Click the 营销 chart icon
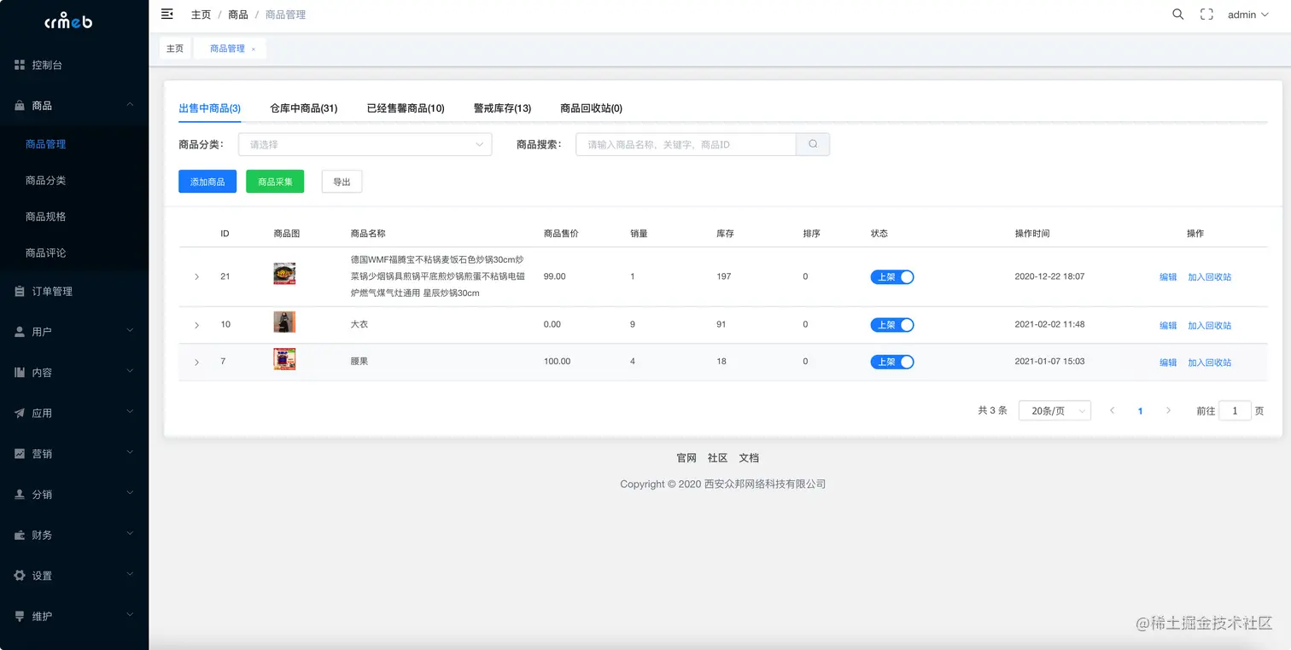 (20, 454)
